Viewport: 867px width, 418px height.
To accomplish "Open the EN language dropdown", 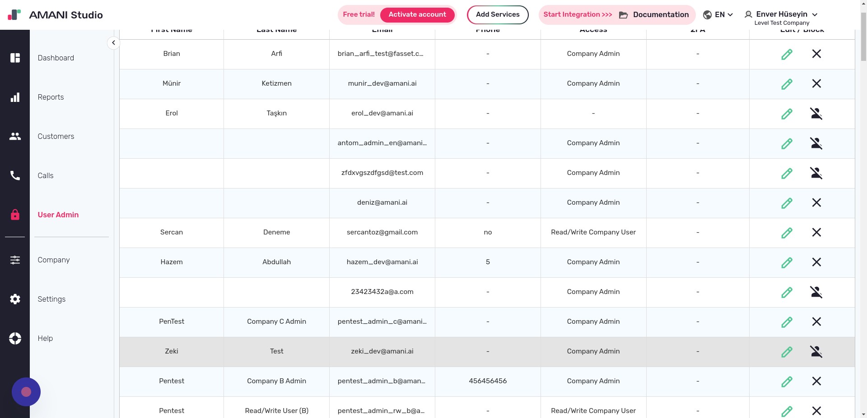I will point(718,14).
